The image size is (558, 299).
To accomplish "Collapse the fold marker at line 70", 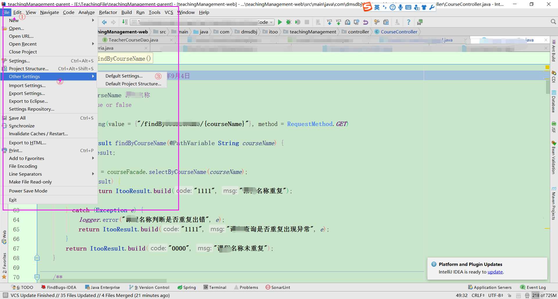I will [37, 277].
